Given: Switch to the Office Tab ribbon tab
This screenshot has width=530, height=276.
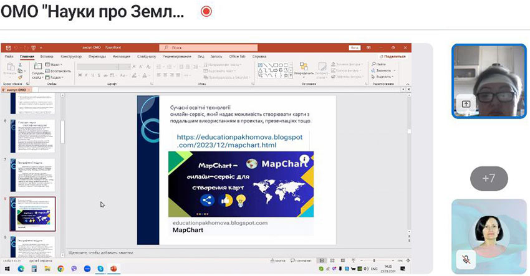Looking at the screenshot, I should click(x=238, y=57).
